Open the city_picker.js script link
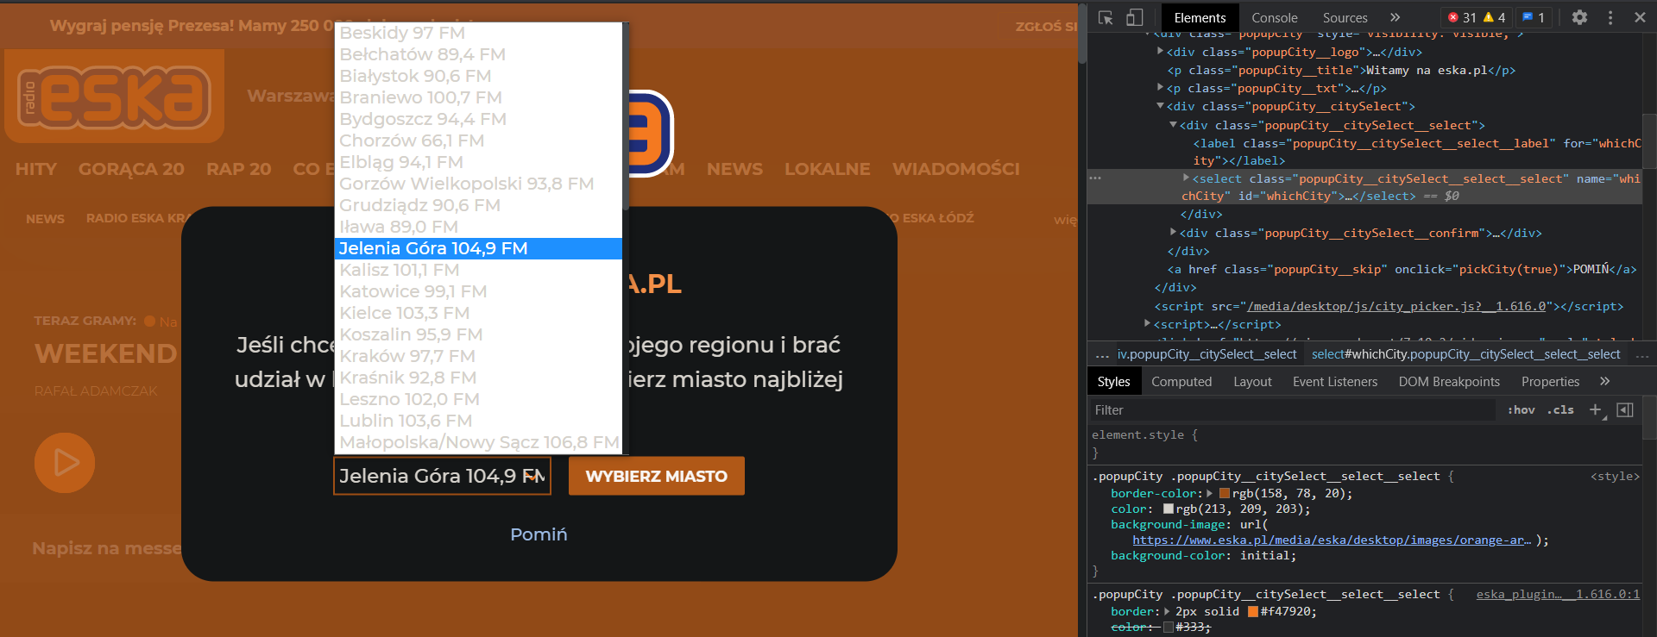This screenshot has height=637, width=1657. 1396,306
